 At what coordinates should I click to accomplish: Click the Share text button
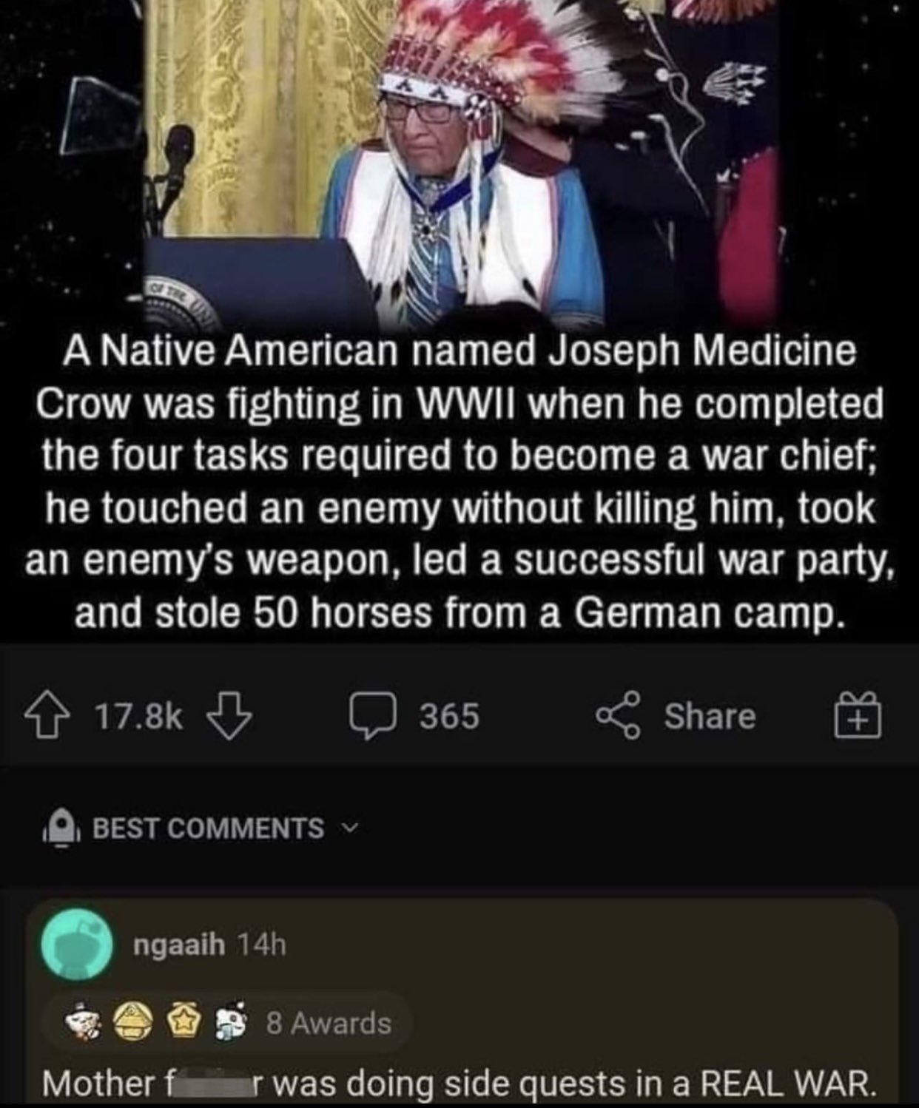pyautogui.click(x=709, y=715)
